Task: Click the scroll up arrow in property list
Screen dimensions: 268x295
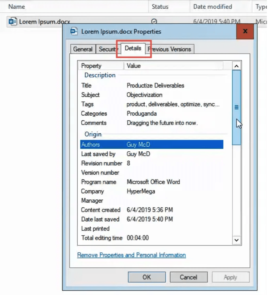Action: coord(237,66)
